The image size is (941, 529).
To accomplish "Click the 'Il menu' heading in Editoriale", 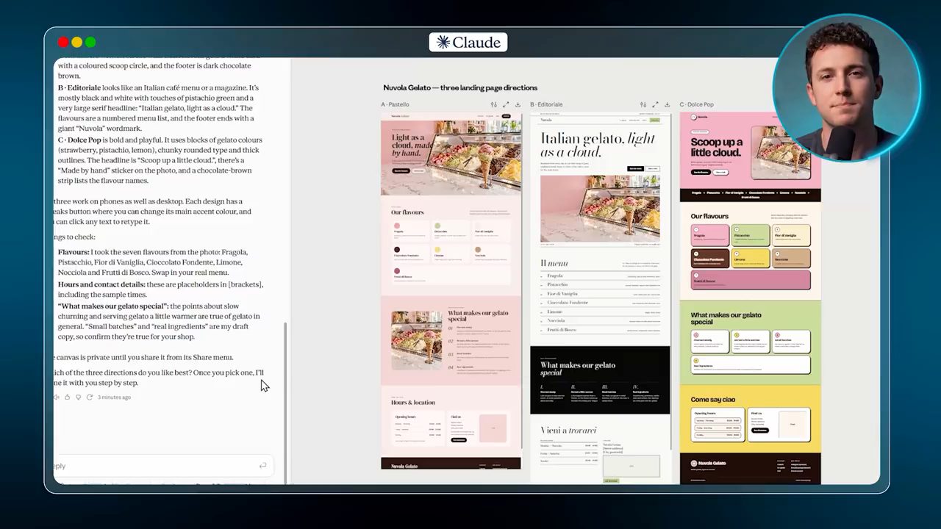I will pyautogui.click(x=554, y=263).
